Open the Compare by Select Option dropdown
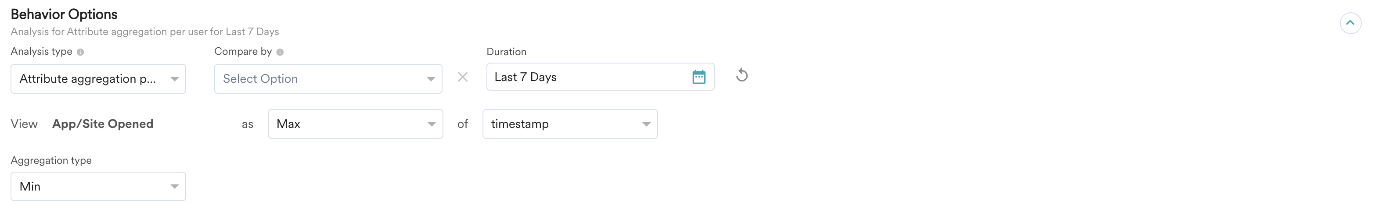This screenshot has width=1375, height=212. pyautogui.click(x=320, y=79)
